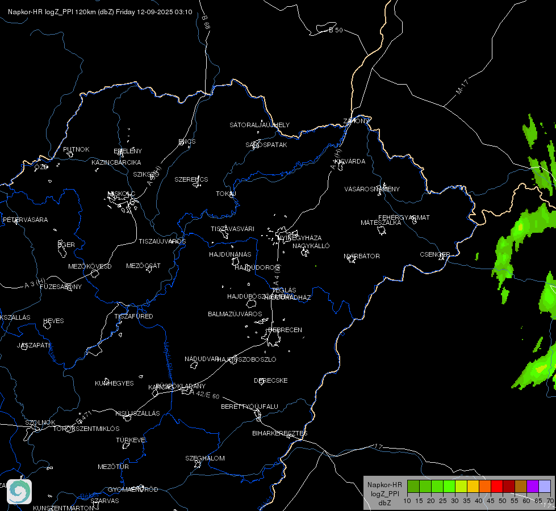
Task: Click the KUNSZENTMARTON label
Action: point(64,508)
